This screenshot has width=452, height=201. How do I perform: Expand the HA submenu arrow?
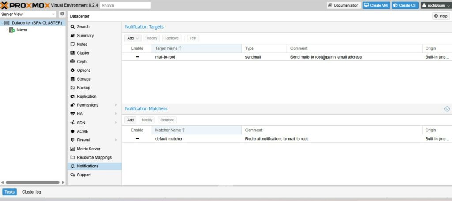click(x=116, y=114)
